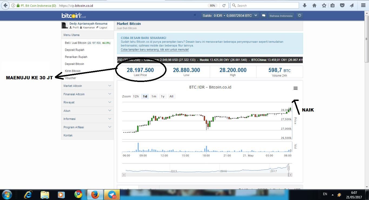Switch to Google Chrome in taskbar
Viewport: 369px width, 200px height.
click(x=78, y=195)
